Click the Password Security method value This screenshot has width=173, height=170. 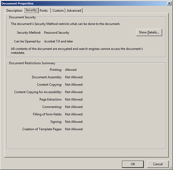coord(57,33)
